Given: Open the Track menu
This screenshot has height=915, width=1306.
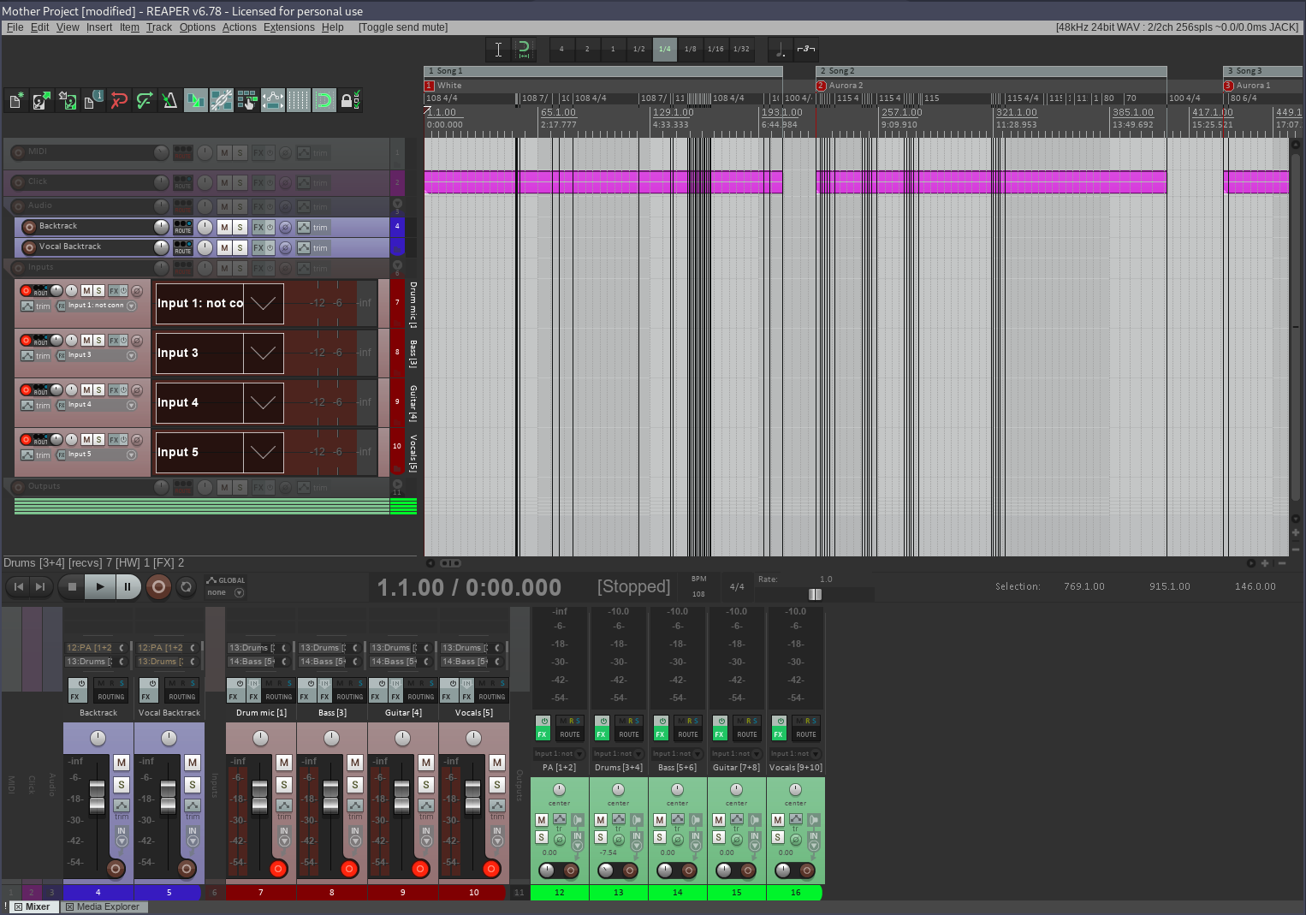Looking at the screenshot, I should click(x=159, y=27).
